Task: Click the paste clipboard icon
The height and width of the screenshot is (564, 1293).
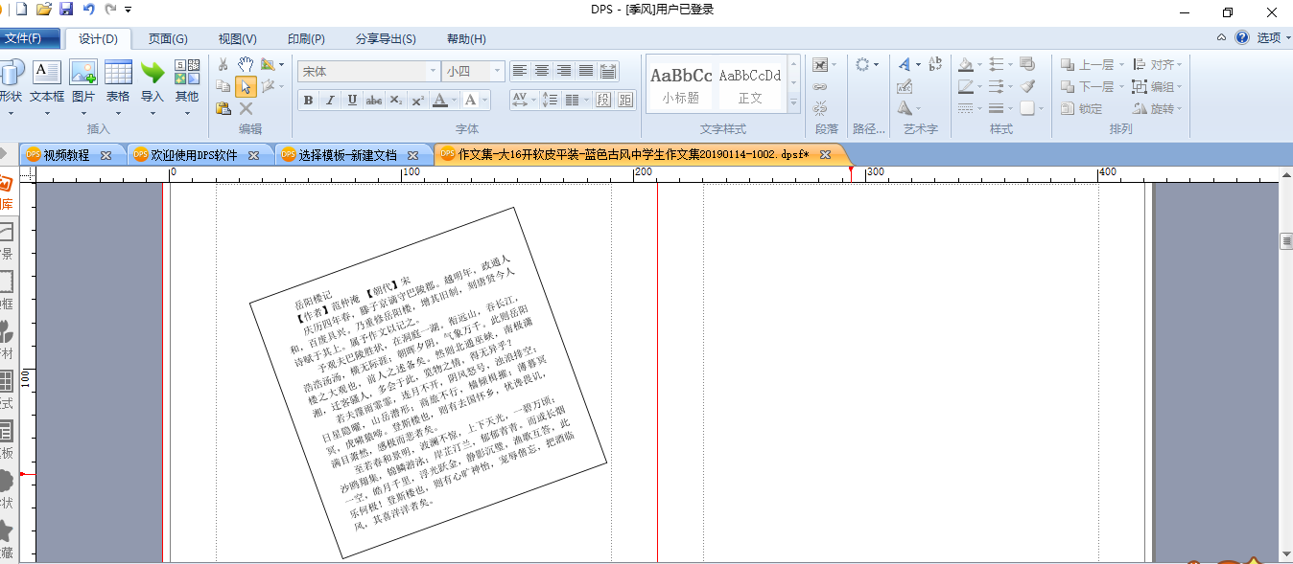Action: (x=223, y=108)
